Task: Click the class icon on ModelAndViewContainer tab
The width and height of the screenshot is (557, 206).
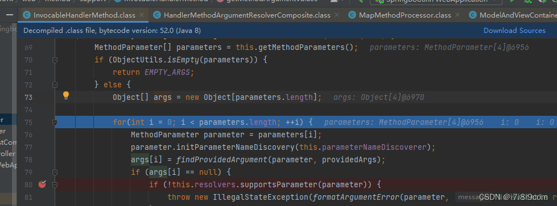Action: [472, 15]
